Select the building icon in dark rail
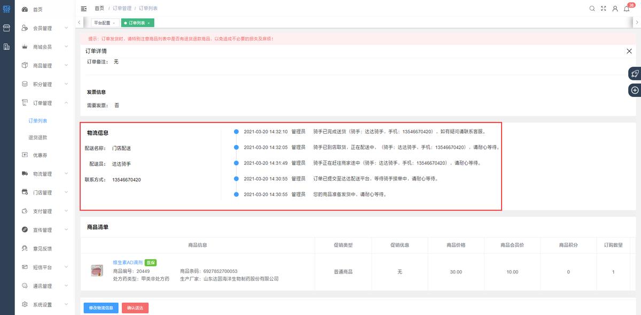This screenshot has width=641, height=315. 7,47
